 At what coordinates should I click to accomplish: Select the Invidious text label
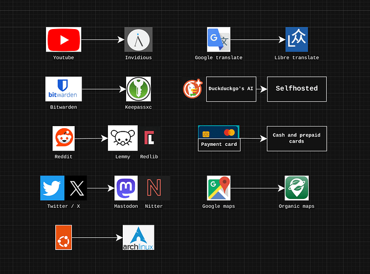click(138, 58)
